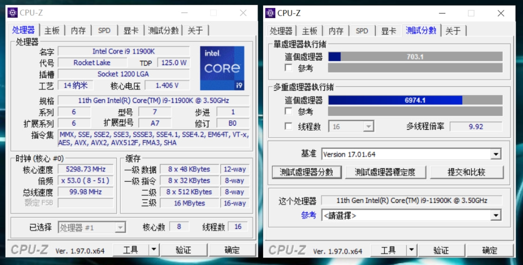
Task: Switch to the 处理器 tab in the right window
Action: click(281, 31)
